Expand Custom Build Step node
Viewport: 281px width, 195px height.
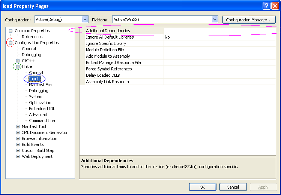18,151
